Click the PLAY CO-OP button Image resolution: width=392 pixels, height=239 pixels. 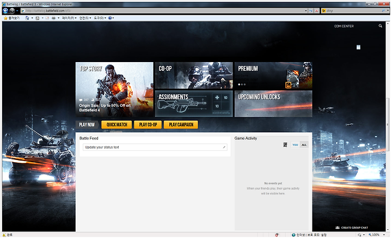pyautogui.click(x=148, y=125)
